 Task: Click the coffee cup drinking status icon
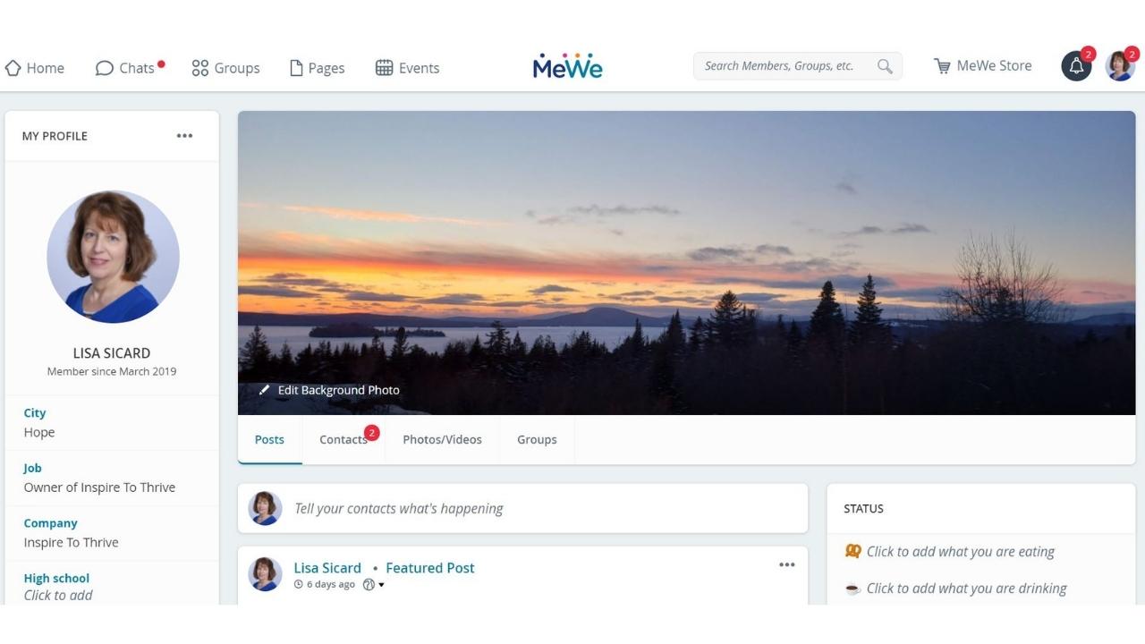(x=852, y=589)
